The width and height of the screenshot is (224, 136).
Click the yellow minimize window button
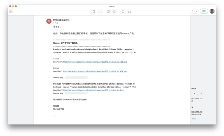point(13,6)
